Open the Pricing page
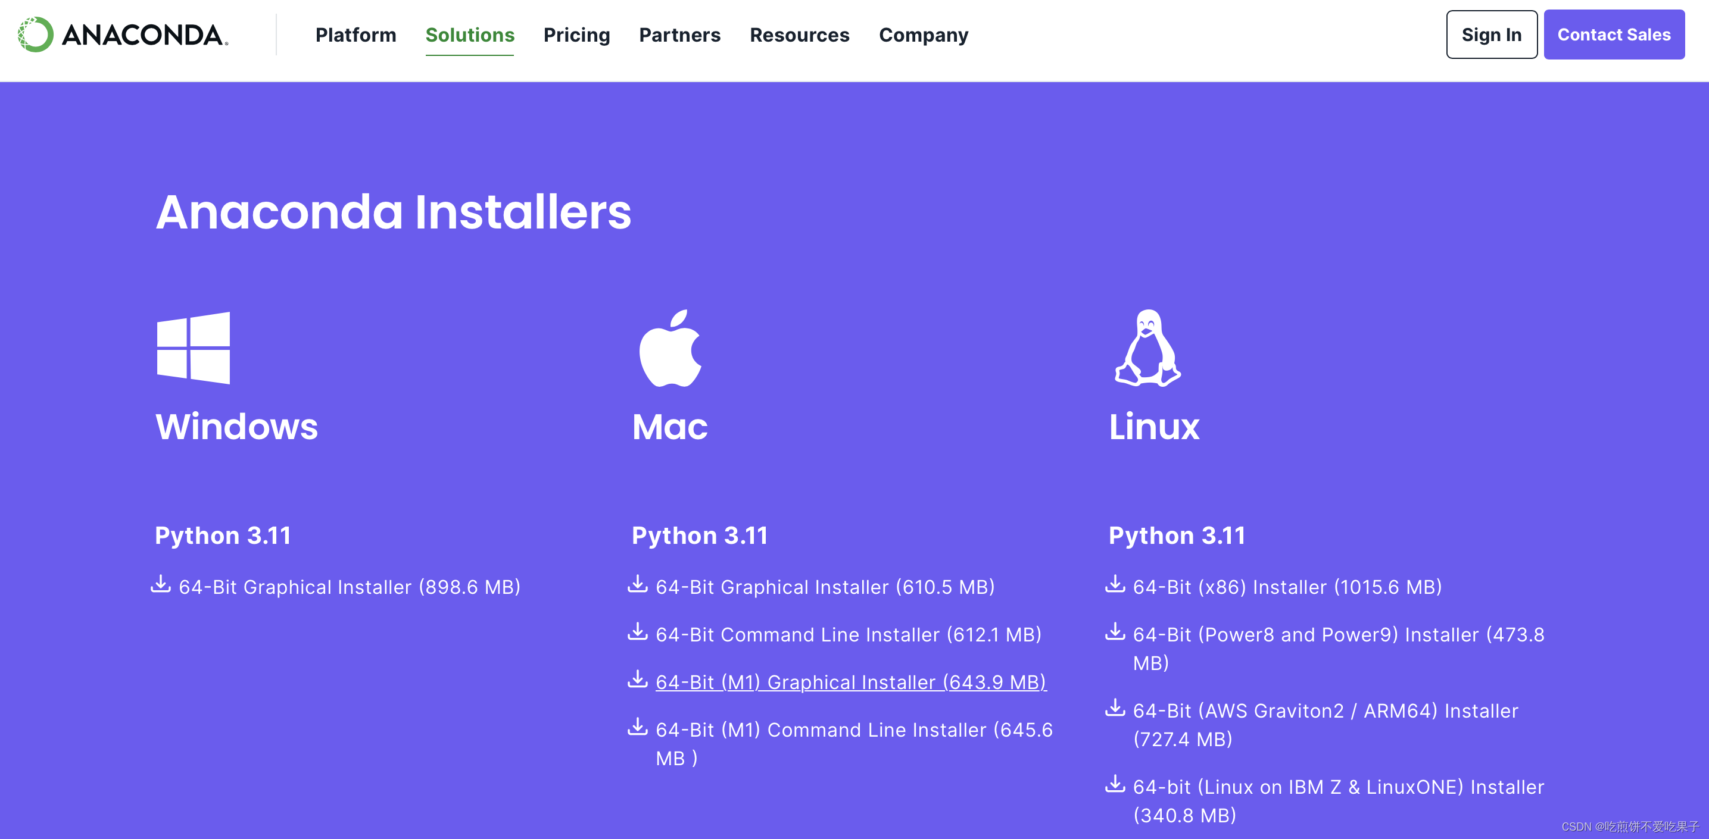This screenshot has height=839, width=1709. click(576, 35)
